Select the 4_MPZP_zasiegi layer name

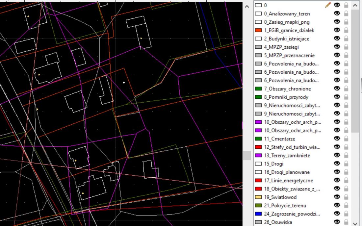(281, 47)
